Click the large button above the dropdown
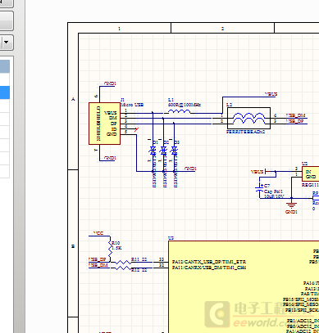Screen dimensions: 319x333 (x=7, y=20)
